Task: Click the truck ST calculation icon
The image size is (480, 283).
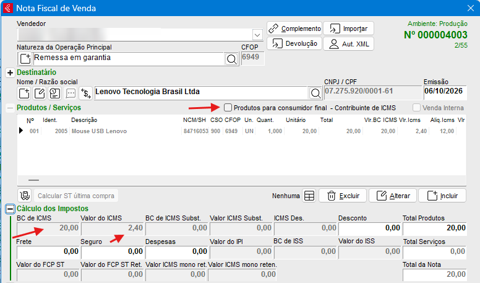Action: point(25,196)
